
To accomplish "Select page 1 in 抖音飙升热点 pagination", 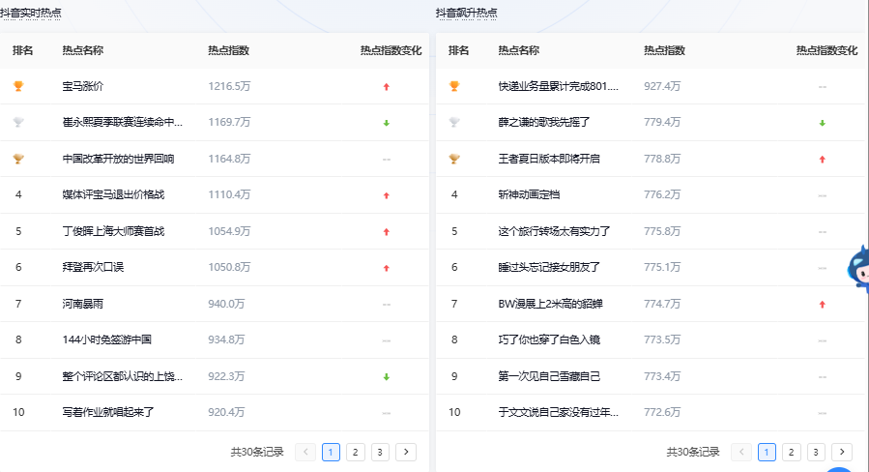I will pos(768,452).
